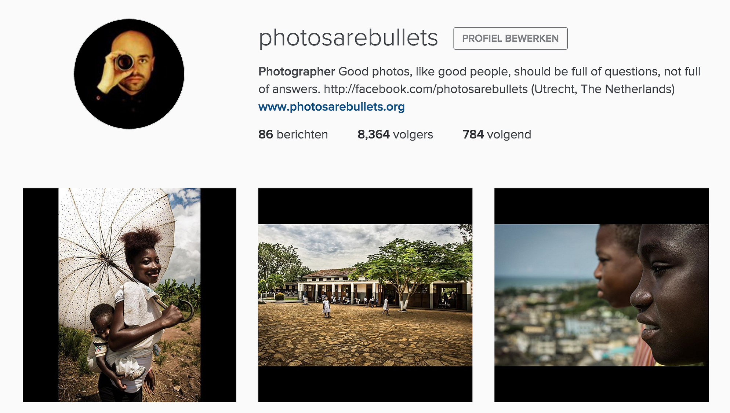Click the Utrecht, The Netherlands location text
This screenshot has width=730, height=413.
tap(603, 89)
